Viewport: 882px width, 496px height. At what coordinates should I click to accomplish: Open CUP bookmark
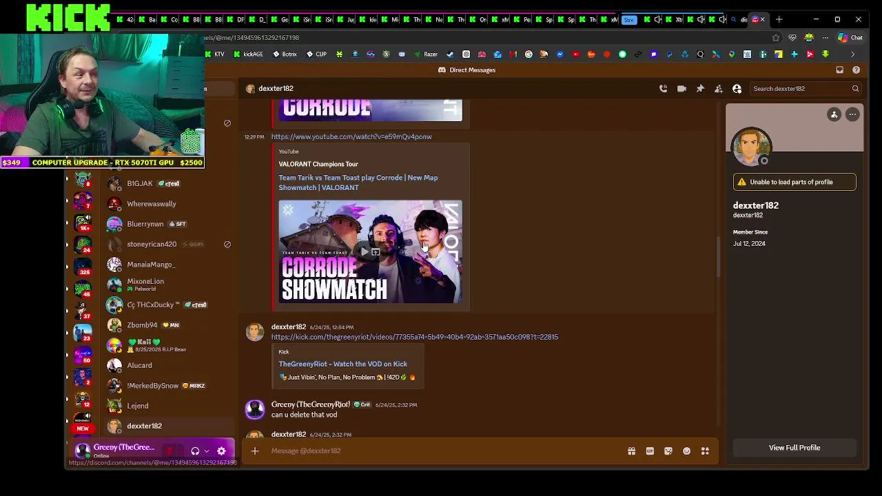[x=317, y=54]
